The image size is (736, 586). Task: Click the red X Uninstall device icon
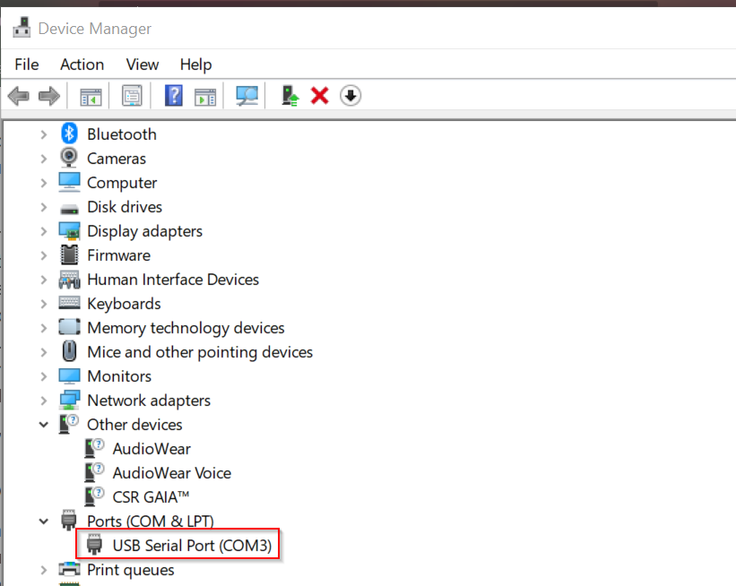click(319, 95)
